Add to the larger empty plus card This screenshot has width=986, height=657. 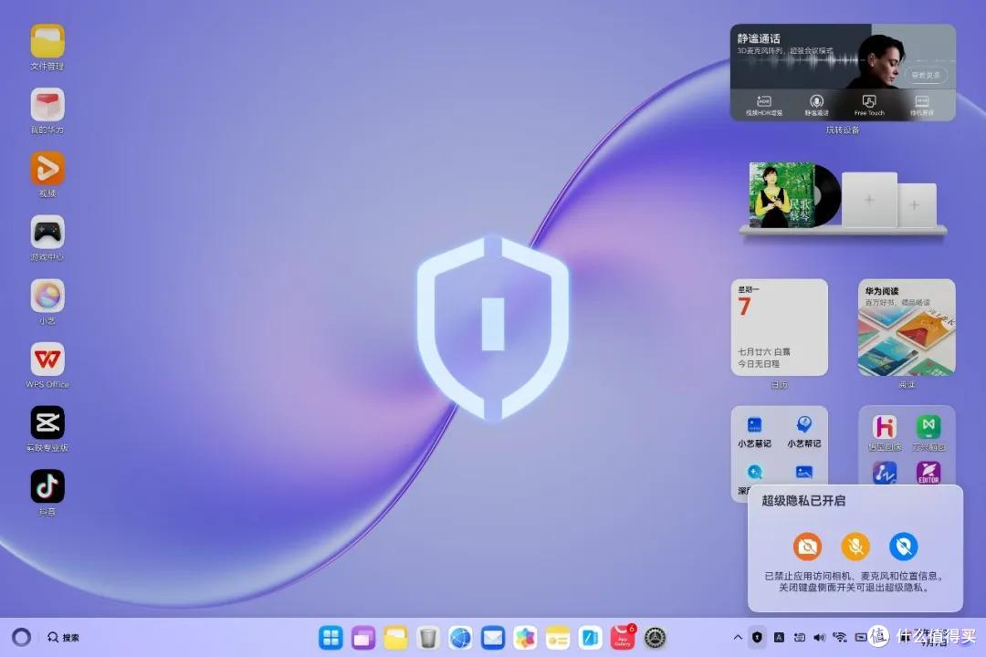pyautogui.click(x=869, y=200)
